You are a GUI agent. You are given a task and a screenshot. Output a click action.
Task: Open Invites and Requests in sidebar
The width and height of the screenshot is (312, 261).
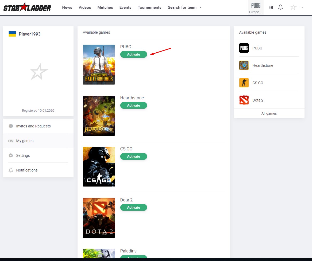pos(33,126)
